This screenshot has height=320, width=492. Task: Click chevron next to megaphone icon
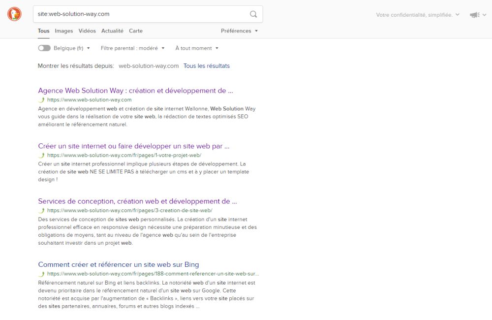point(485,15)
